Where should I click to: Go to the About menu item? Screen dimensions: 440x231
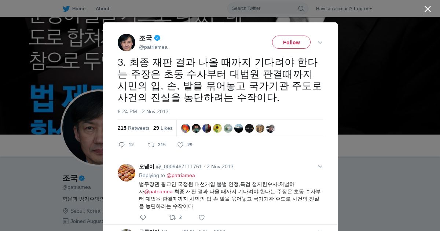[x=102, y=8]
